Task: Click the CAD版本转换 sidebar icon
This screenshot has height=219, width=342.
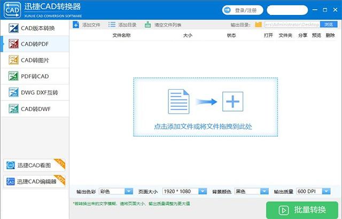Action: point(13,28)
